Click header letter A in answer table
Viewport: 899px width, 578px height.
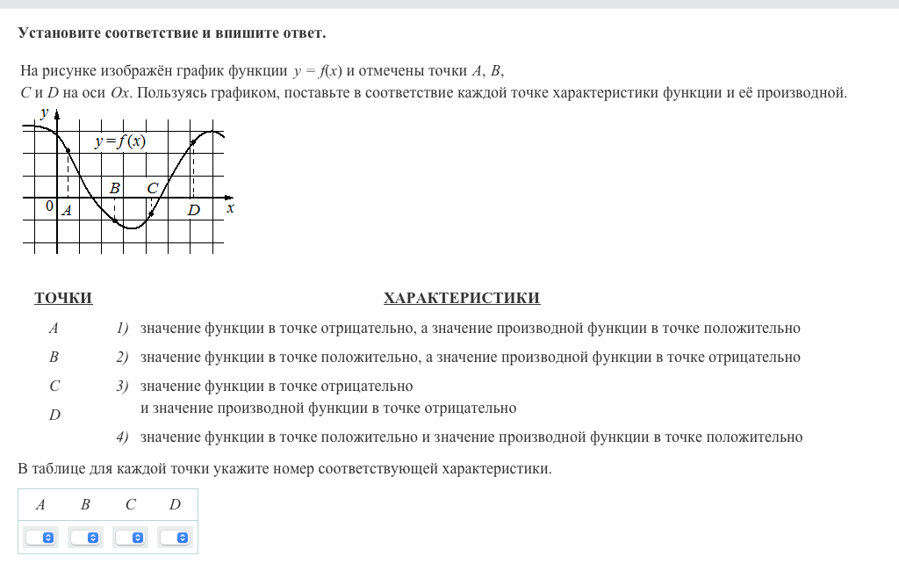(x=40, y=504)
